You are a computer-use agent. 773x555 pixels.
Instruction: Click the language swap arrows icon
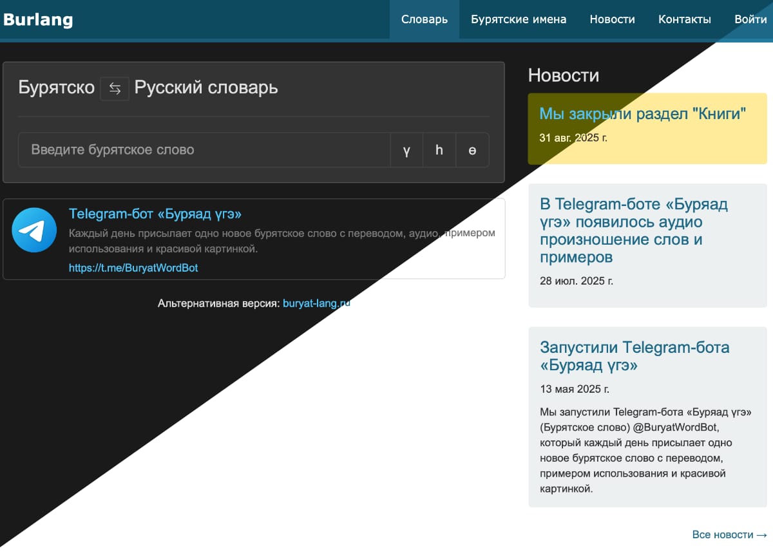coord(115,88)
